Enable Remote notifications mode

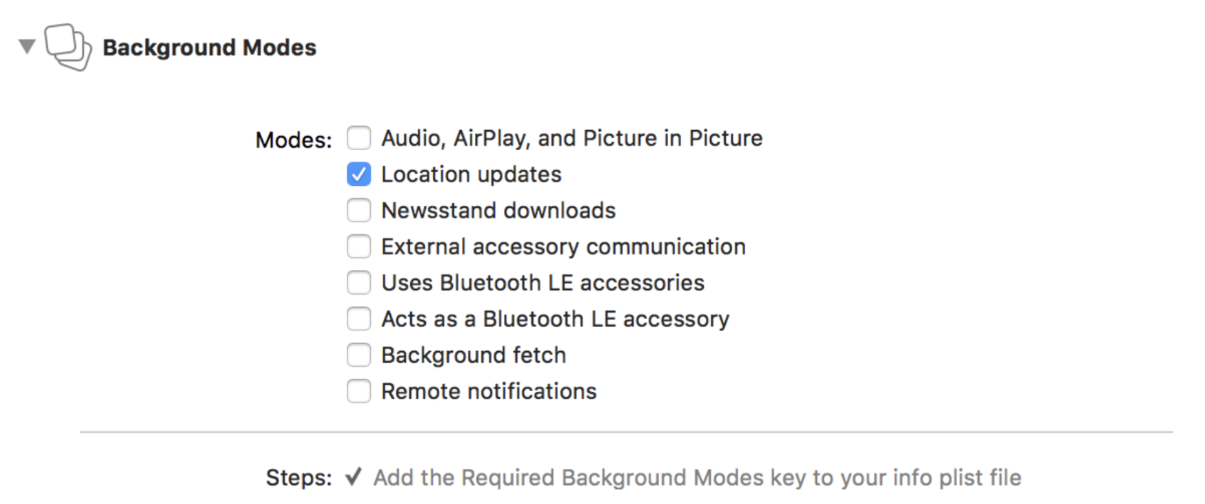pyautogui.click(x=358, y=390)
